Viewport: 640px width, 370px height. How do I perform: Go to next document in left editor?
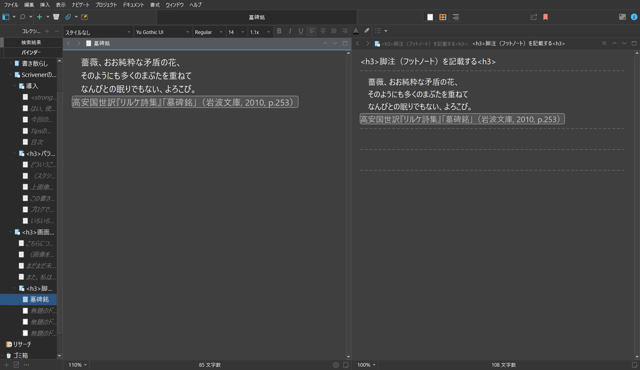pyautogui.click(x=335, y=43)
